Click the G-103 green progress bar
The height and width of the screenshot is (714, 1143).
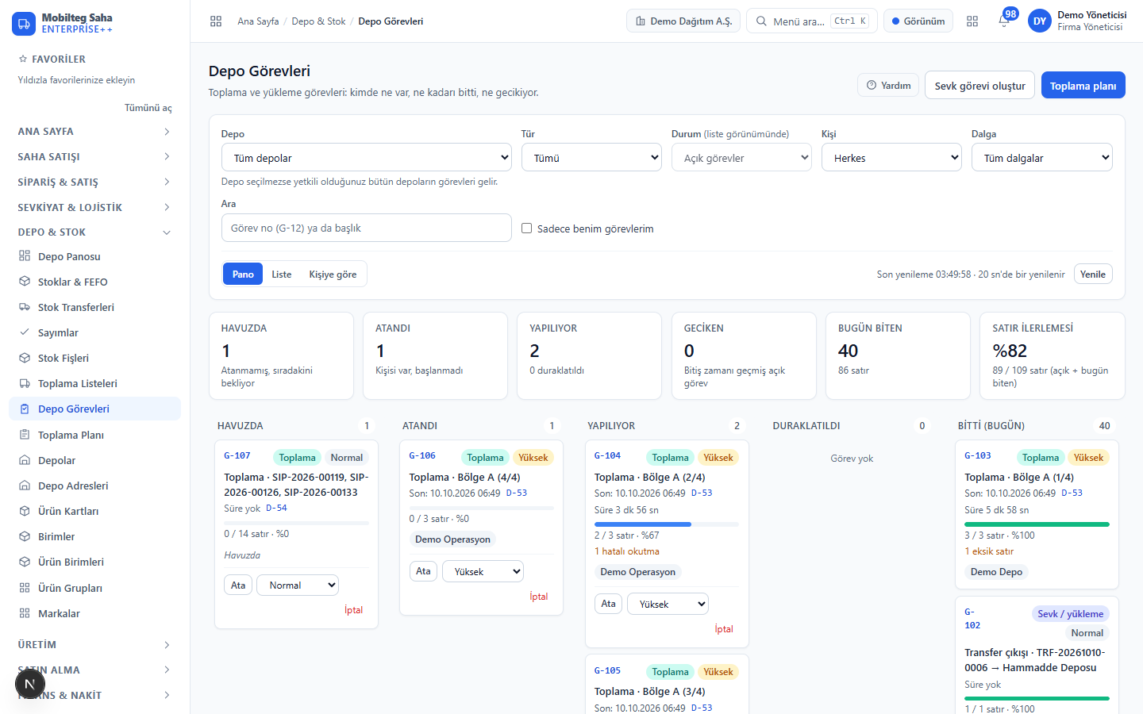point(1037,524)
